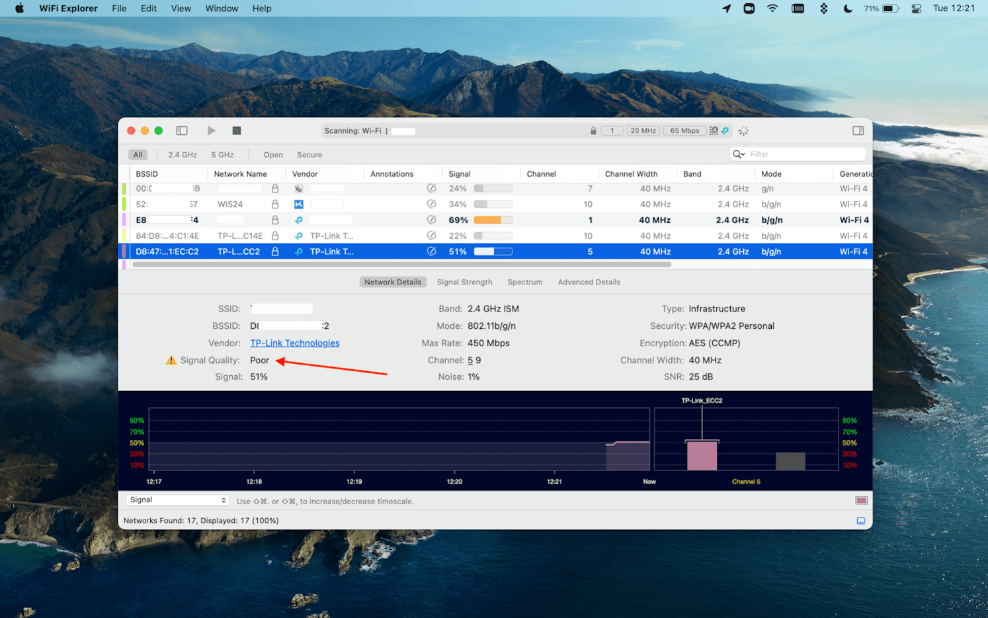Toggle the right inspector panel icon
The width and height of the screenshot is (988, 618).
coord(858,131)
